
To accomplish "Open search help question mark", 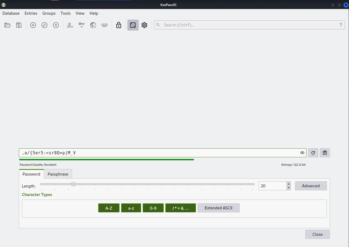I will (x=341, y=25).
